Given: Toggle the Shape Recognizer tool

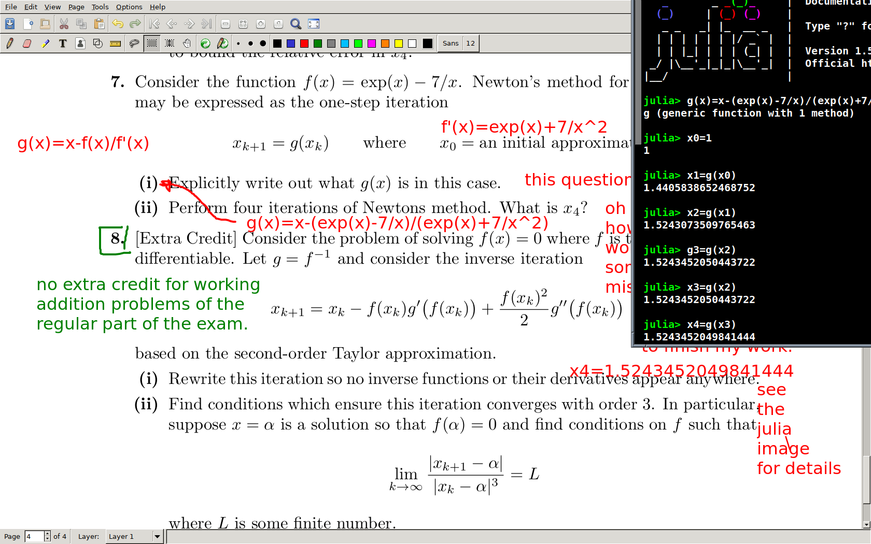Looking at the screenshot, I should (98, 44).
